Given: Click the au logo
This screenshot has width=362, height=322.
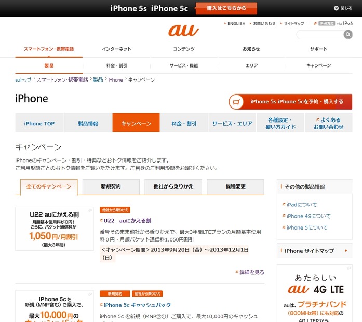Looking at the screenshot, I should point(183,31).
